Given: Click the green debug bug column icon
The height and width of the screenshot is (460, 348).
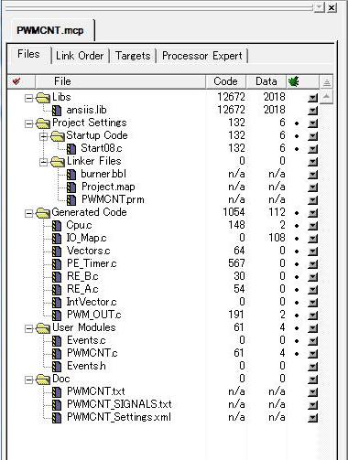Looking at the screenshot, I should tap(293, 81).
